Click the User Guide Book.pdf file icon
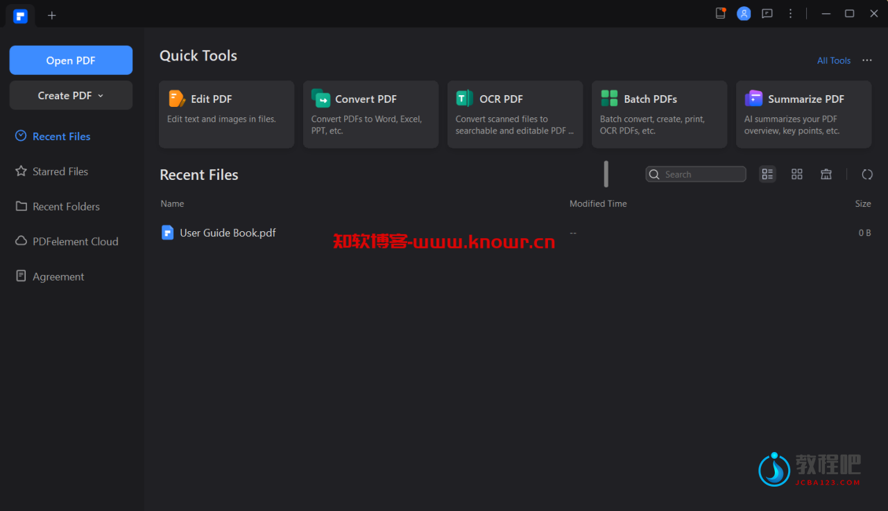The image size is (888, 511). (x=167, y=233)
